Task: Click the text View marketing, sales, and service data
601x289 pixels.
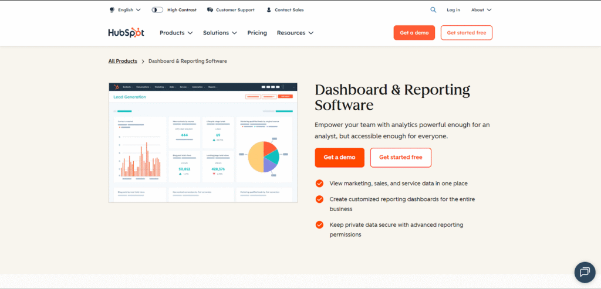Action: (x=399, y=183)
